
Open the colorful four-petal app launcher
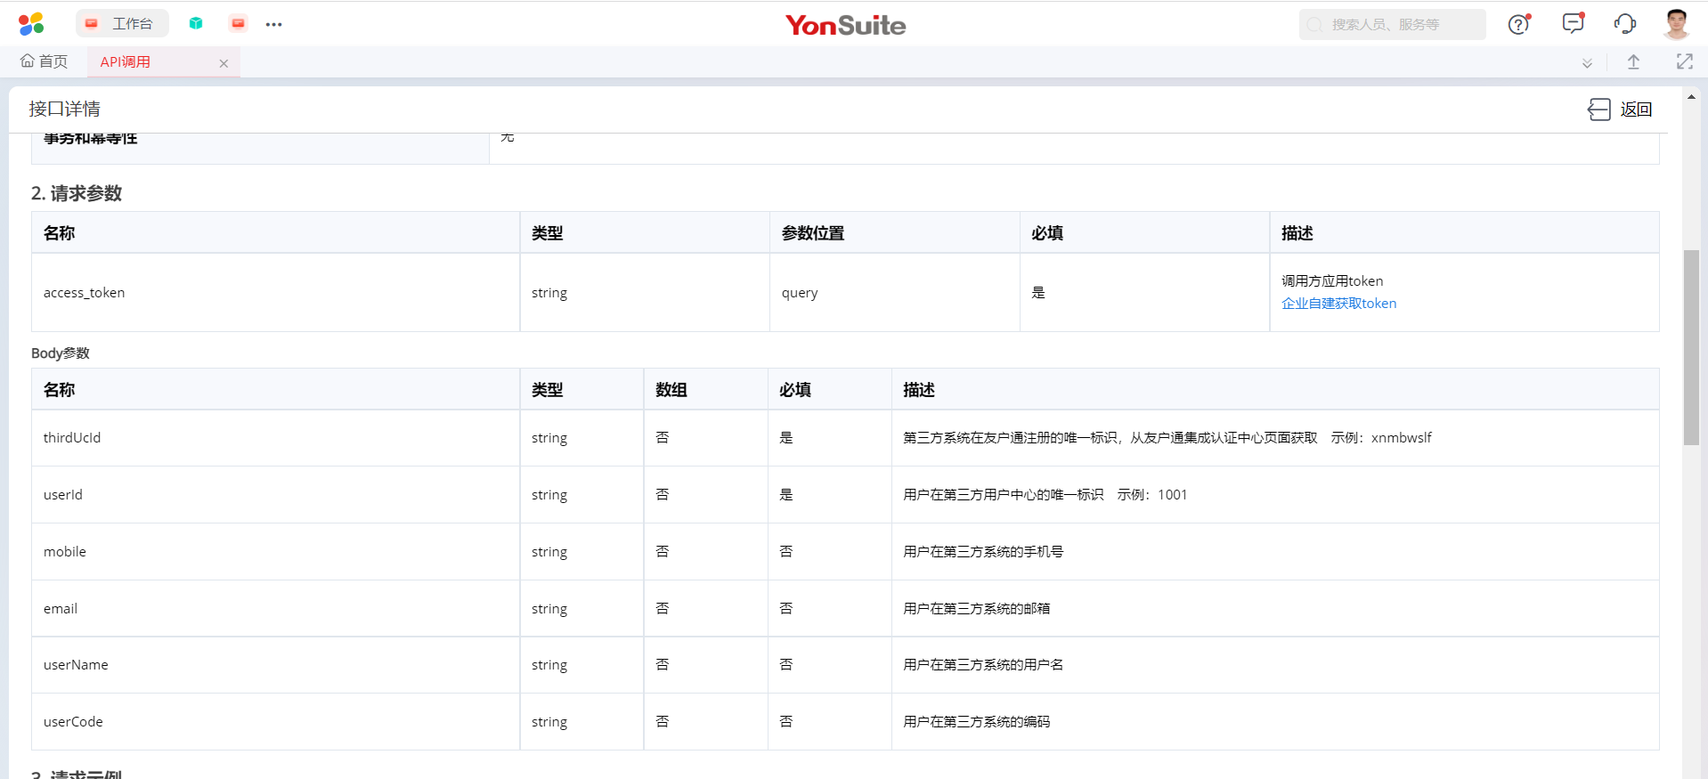[31, 24]
